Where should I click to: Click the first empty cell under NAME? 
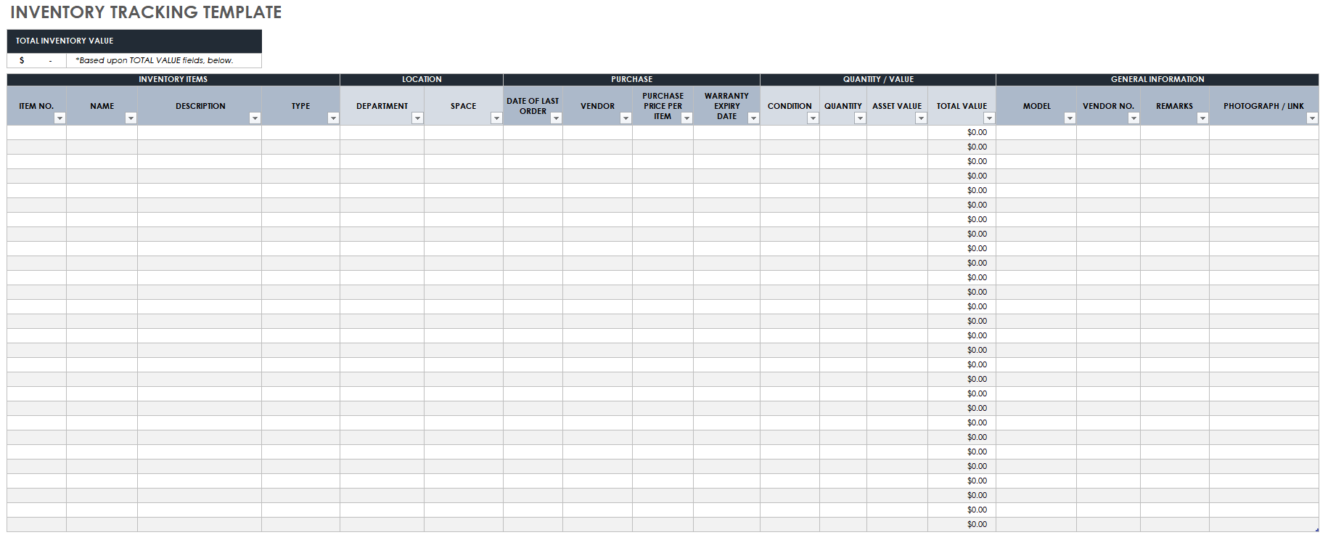pyautogui.click(x=102, y=133)
